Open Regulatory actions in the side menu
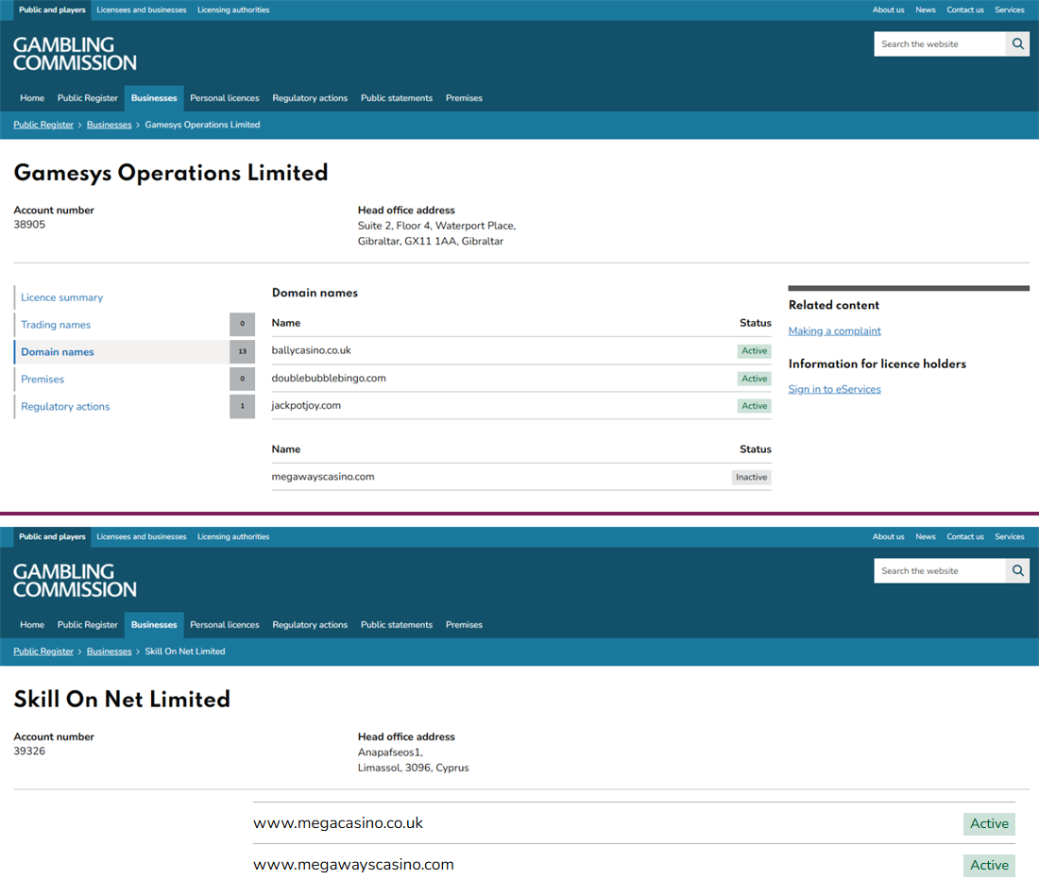Screen dimensions: 1039x896 65,406
